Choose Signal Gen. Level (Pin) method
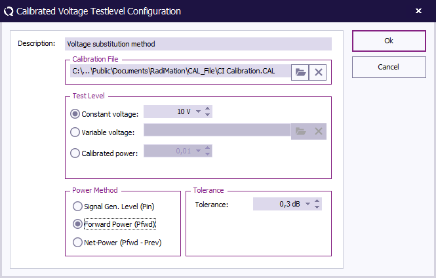 tap(78, 206)
